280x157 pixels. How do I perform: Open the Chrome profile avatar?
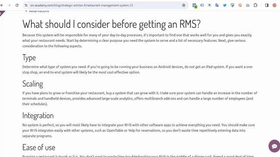click(x=274, y=5)
